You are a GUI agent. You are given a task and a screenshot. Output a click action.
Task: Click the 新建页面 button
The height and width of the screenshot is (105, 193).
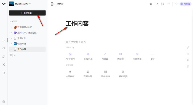coord(27,13)
